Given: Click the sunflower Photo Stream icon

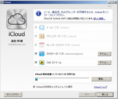Looking at the screenshot, I should tap(42, 62).
